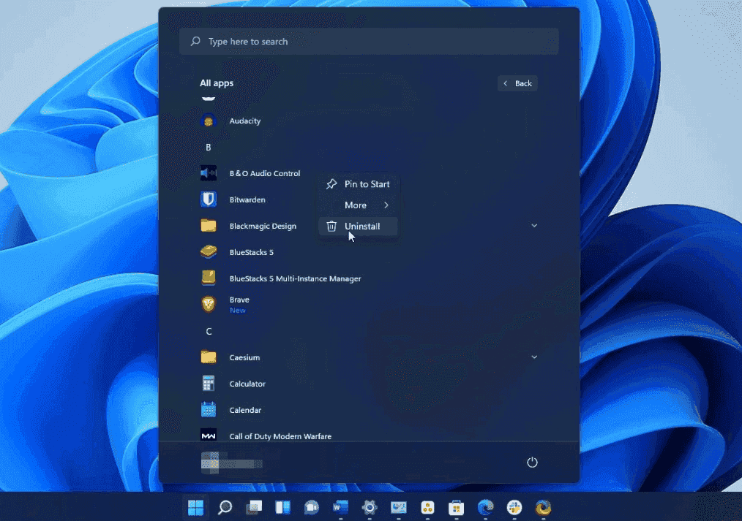
Task: Select Pin to Start in context menu
Action: (x=358, y=184)
